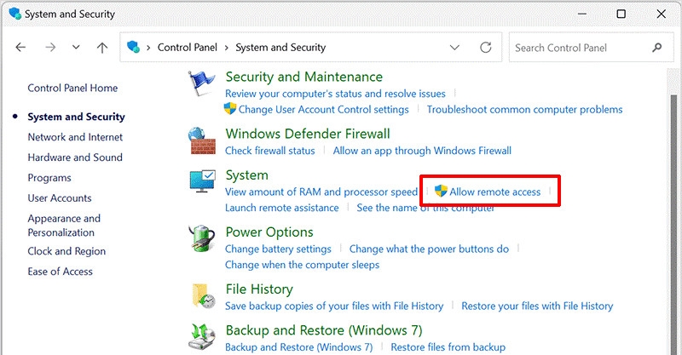This screenshot has width=682, height=355.
Task: Open the Security and Maintenance heading
Action: [x=304, y=77]
